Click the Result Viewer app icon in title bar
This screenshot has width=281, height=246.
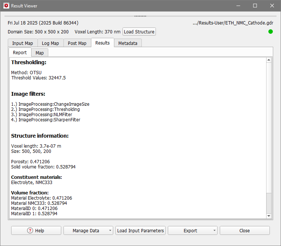(x=6, y=6)
